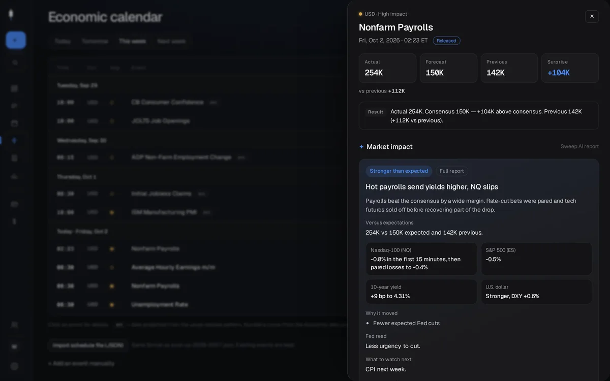Click the Import schedule file button
The width and height of the screenshot is (610, 381).
(87, 345)
